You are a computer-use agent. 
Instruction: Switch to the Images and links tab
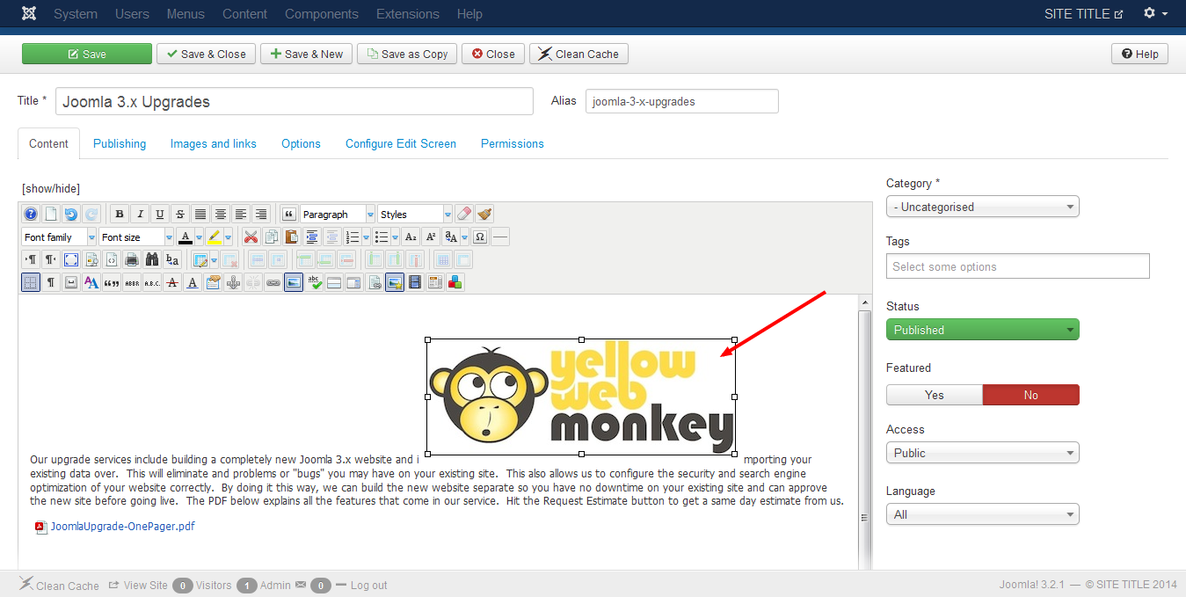pyautogui.click(x=214, y=143)
